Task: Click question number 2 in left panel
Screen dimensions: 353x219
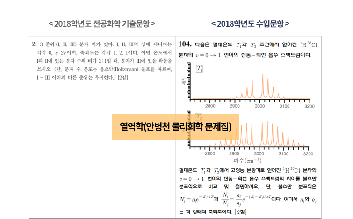Action: 35,45
